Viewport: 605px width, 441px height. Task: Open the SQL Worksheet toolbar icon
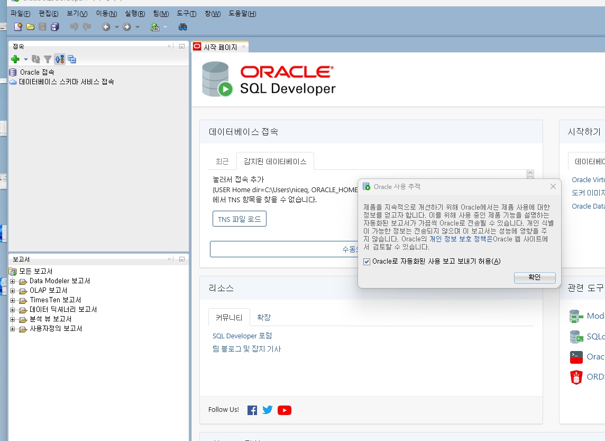[155, 26]
